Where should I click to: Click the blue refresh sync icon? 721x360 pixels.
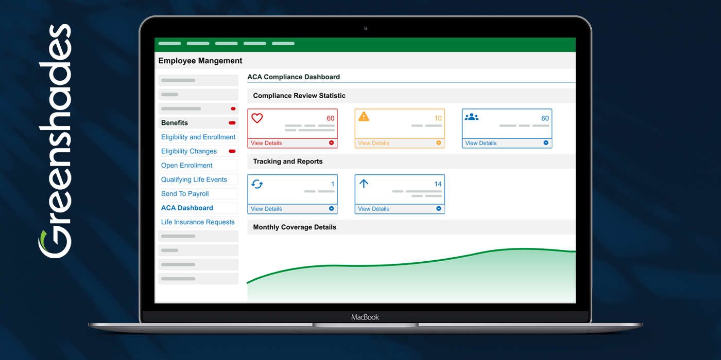tap(257, 184)
